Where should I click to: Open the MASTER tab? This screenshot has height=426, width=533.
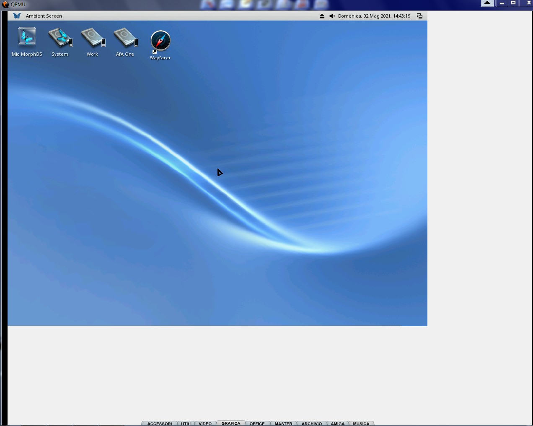click(283, 423)
